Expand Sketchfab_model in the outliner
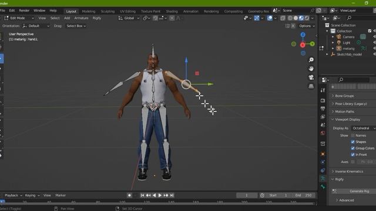376x211 pixels. (327, 55)
